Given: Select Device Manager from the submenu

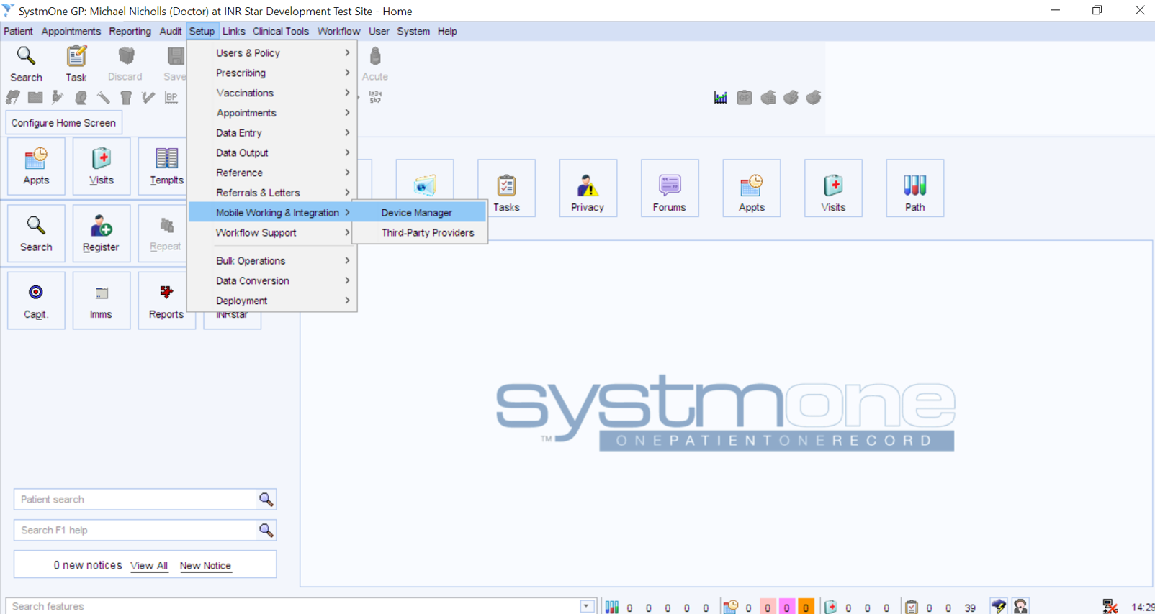Looking at the screenshot, I should pyautogui.click(x=419, y=213).
